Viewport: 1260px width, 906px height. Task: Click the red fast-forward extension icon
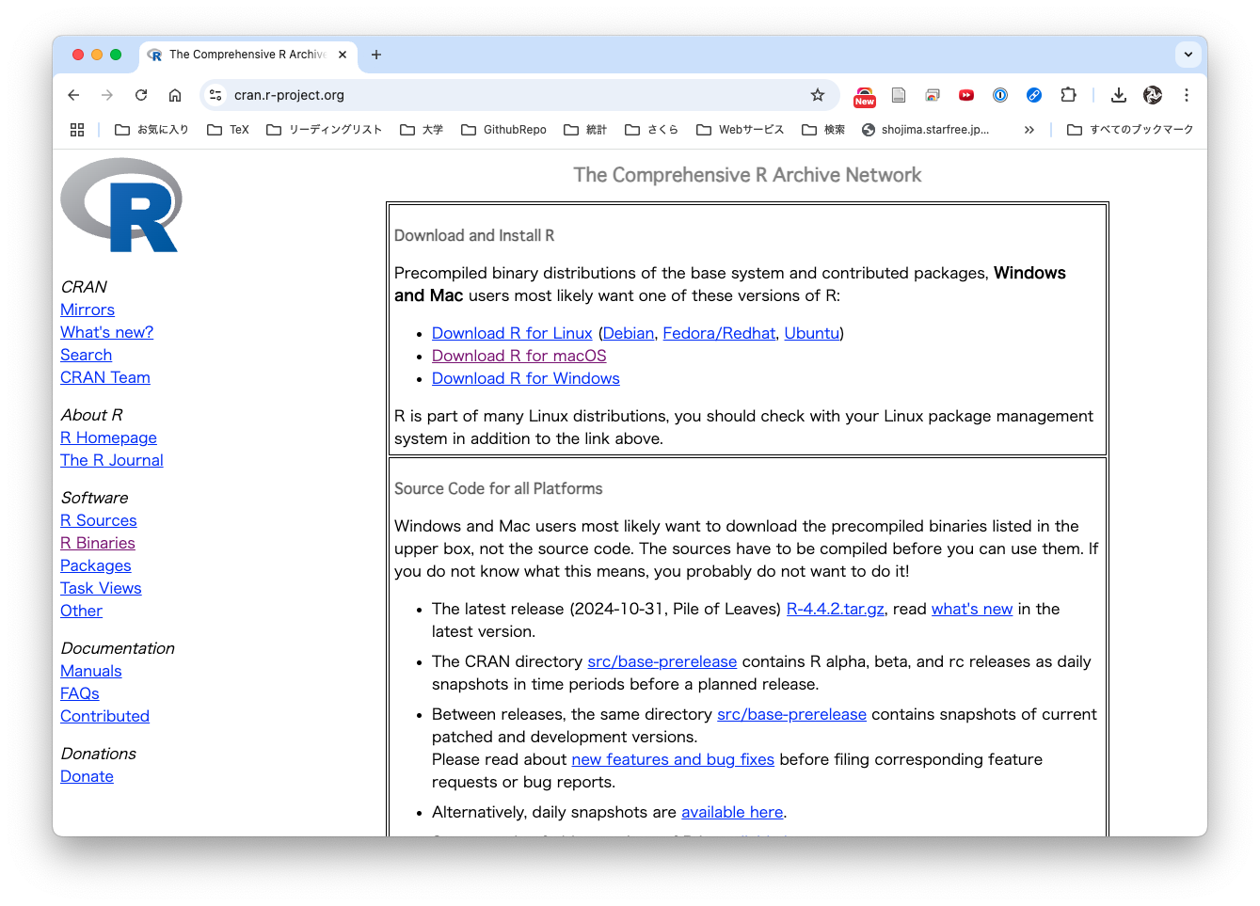(x=966, y=95)
